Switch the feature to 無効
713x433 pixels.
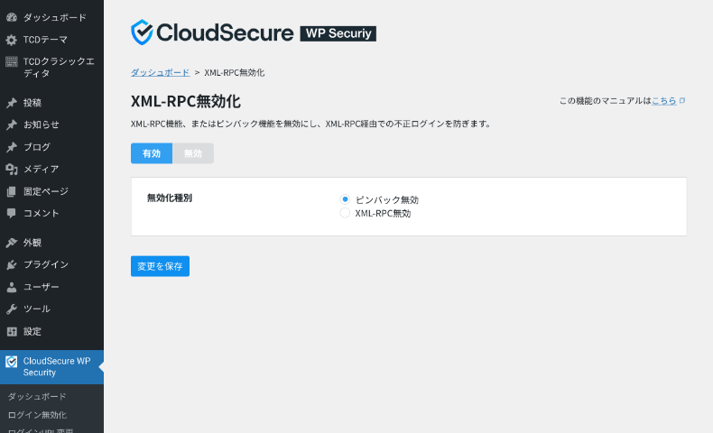[x=193, y=153]
